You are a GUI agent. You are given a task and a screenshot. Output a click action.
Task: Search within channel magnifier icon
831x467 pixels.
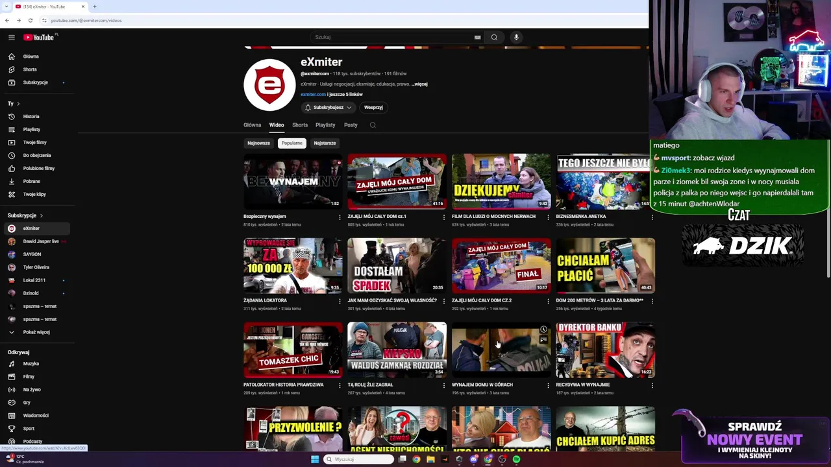[x=373, y=125]
